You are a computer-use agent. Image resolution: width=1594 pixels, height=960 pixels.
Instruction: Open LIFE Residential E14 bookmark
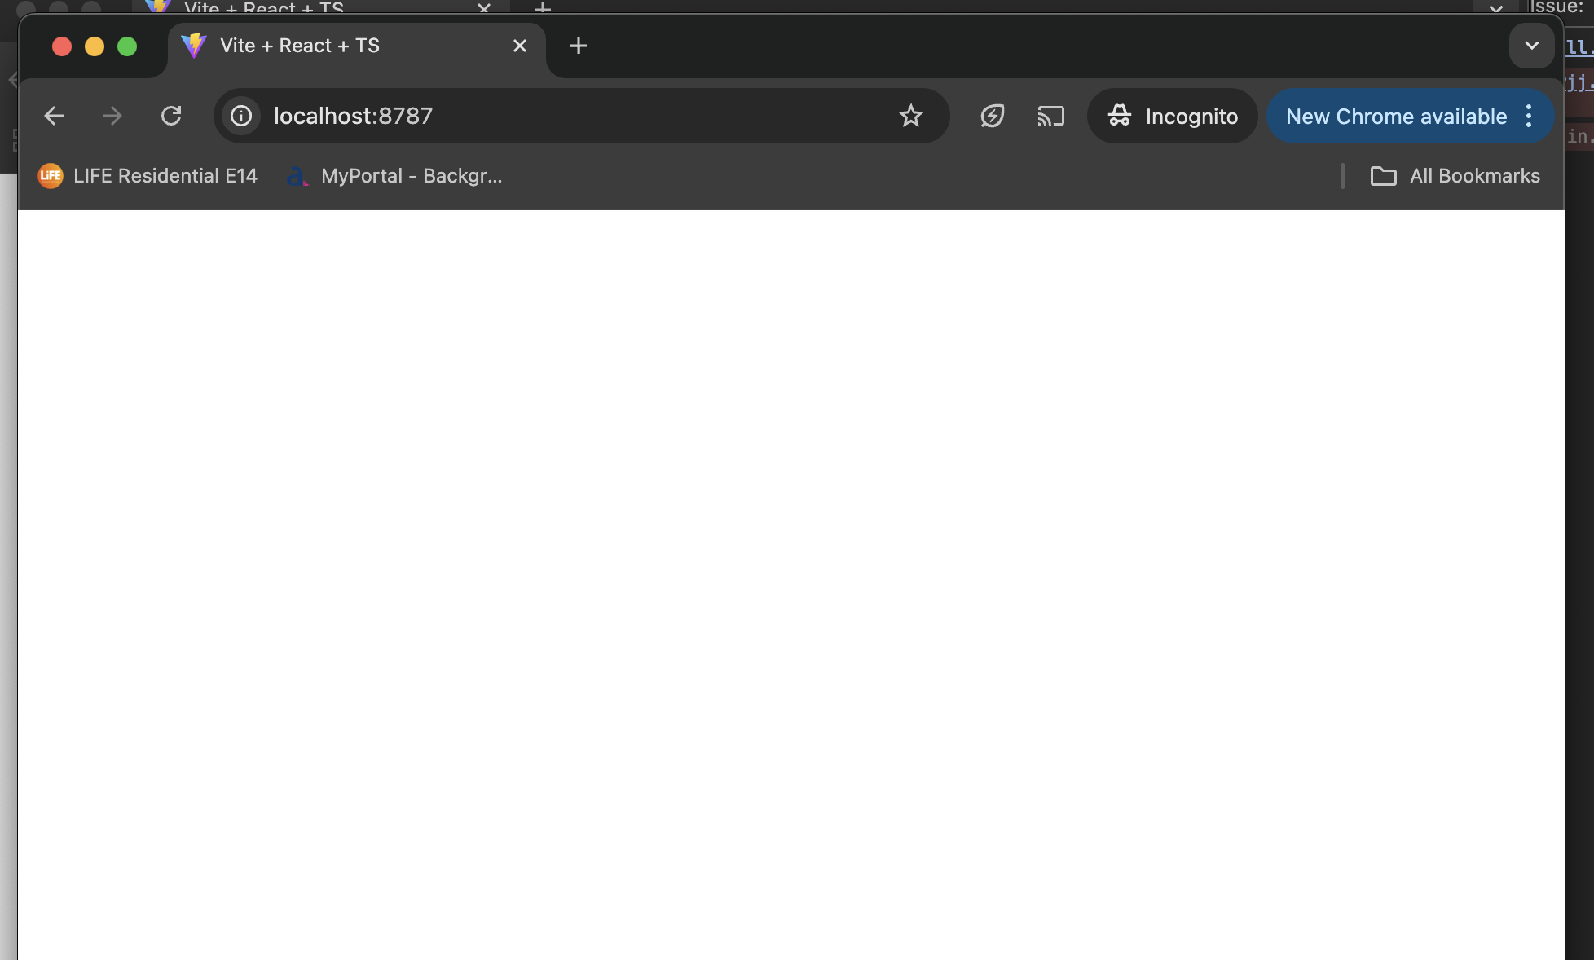coord(148,176)
